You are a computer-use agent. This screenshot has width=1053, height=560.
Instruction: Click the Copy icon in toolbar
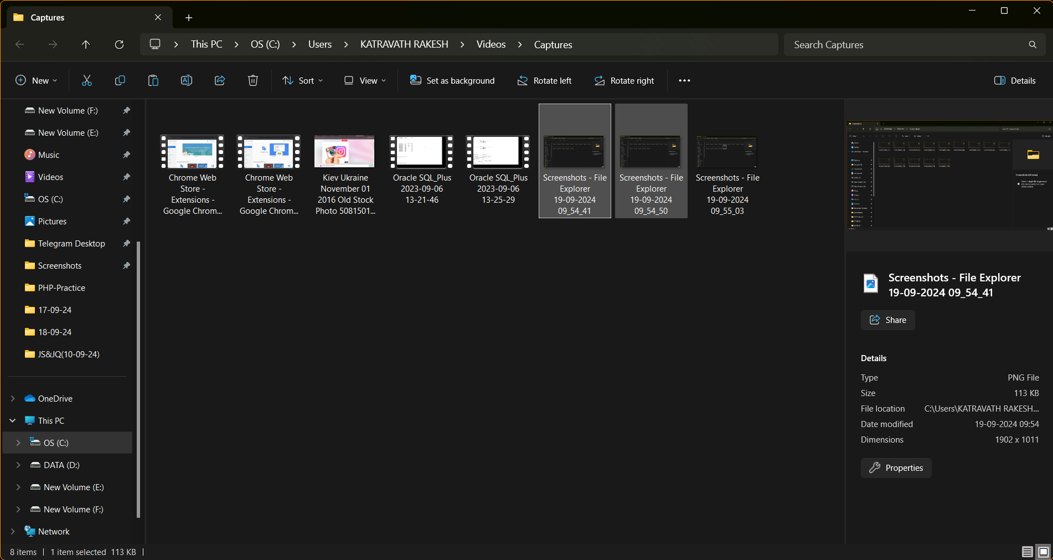[x=120, y=80]
